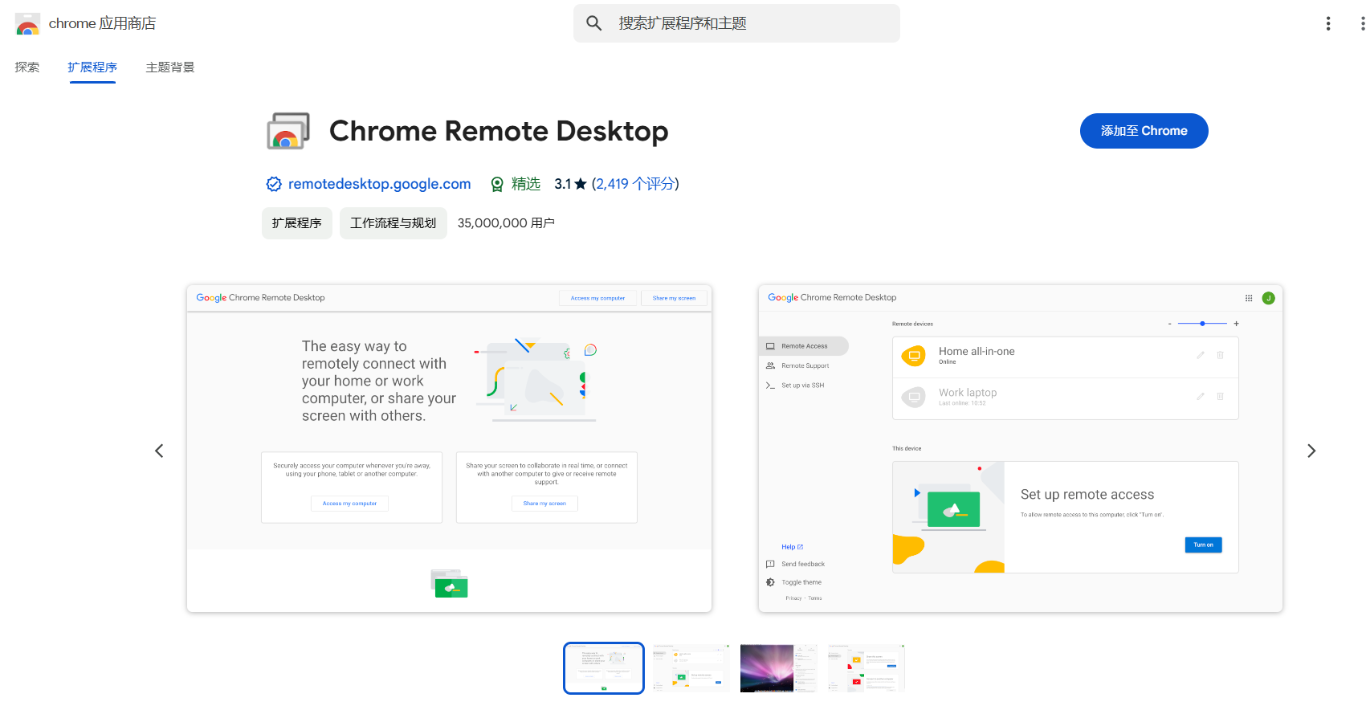The height and width of the screenshot is (710, 1366).
Task: Click the Chrome Web Store logo
Action: click(27, 24)
